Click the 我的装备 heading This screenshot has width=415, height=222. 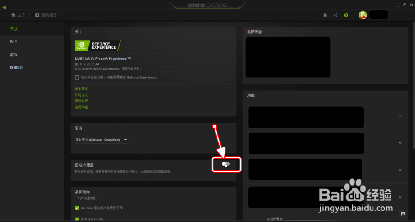point(255,32)
